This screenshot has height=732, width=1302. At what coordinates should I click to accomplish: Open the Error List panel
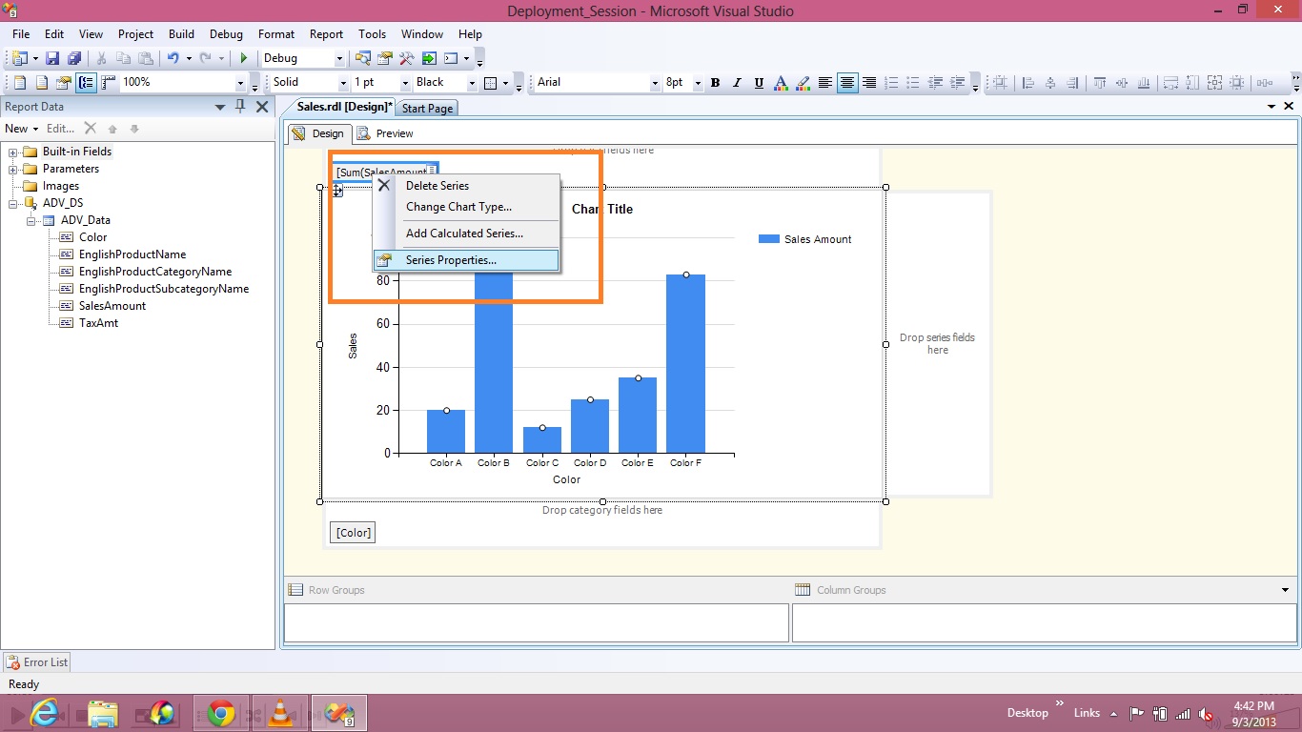click(x=37, y=662)
